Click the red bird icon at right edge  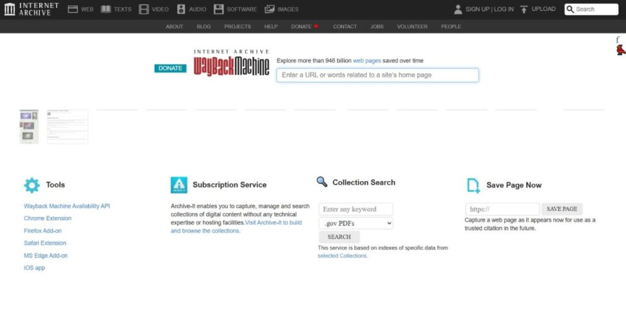coord(621,50)
